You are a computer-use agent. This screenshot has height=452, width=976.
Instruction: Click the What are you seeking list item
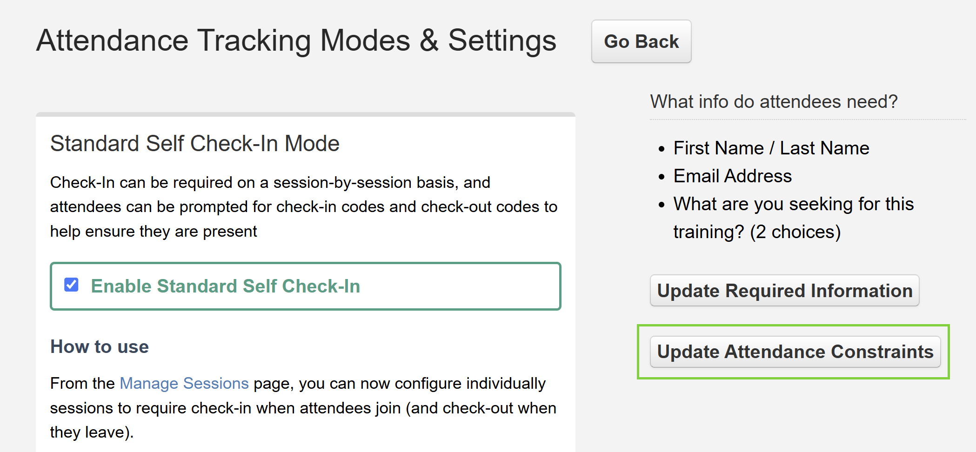tap(794, 218)
